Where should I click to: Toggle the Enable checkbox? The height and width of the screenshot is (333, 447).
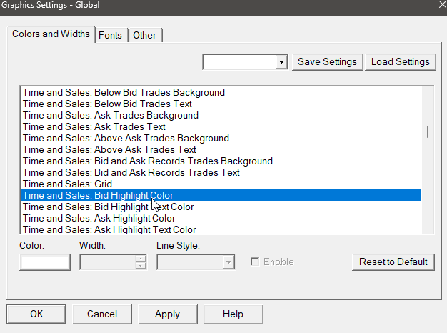(x=255, y=262)
